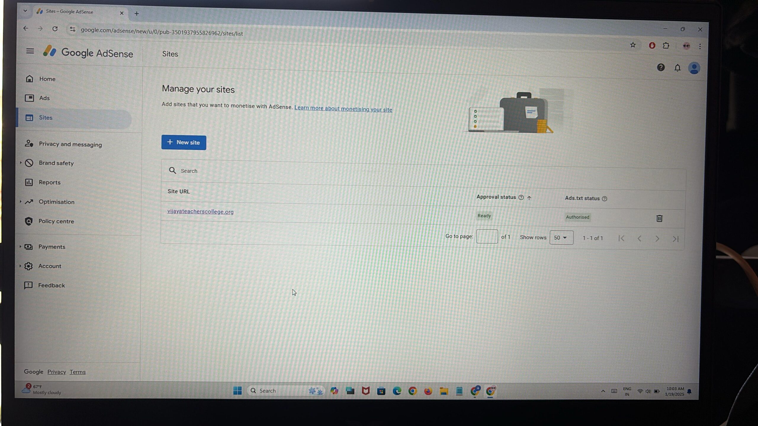Screen dimensions: 758x426
Task: Sort by Approval status arrow
Action: pos(529,198)
